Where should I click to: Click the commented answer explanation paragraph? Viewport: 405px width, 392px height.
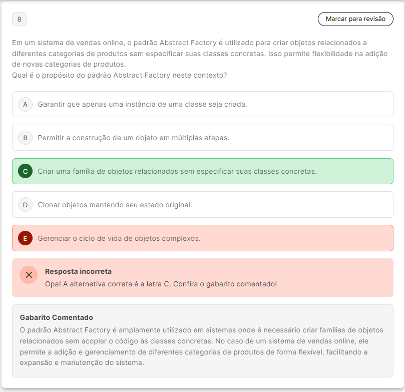click(x=201, y=346)
